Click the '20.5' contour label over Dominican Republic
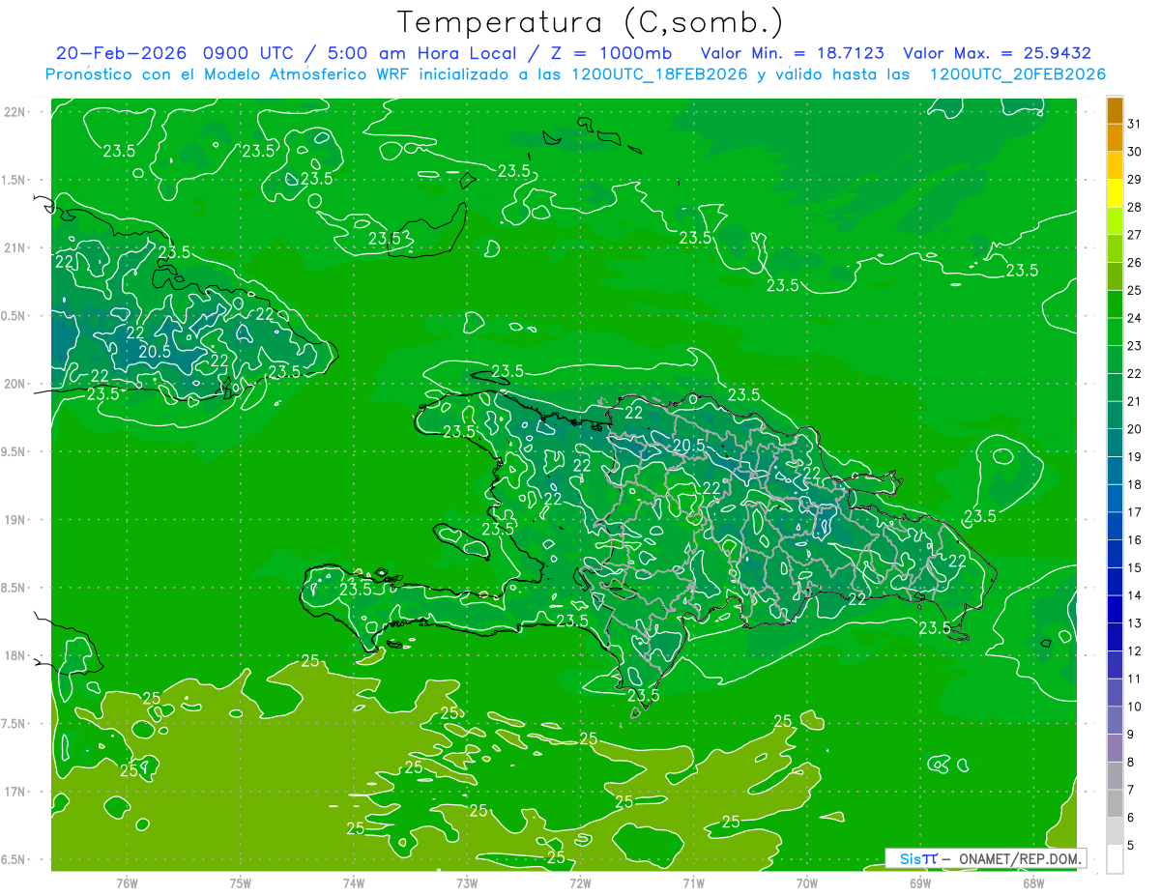 687,445
